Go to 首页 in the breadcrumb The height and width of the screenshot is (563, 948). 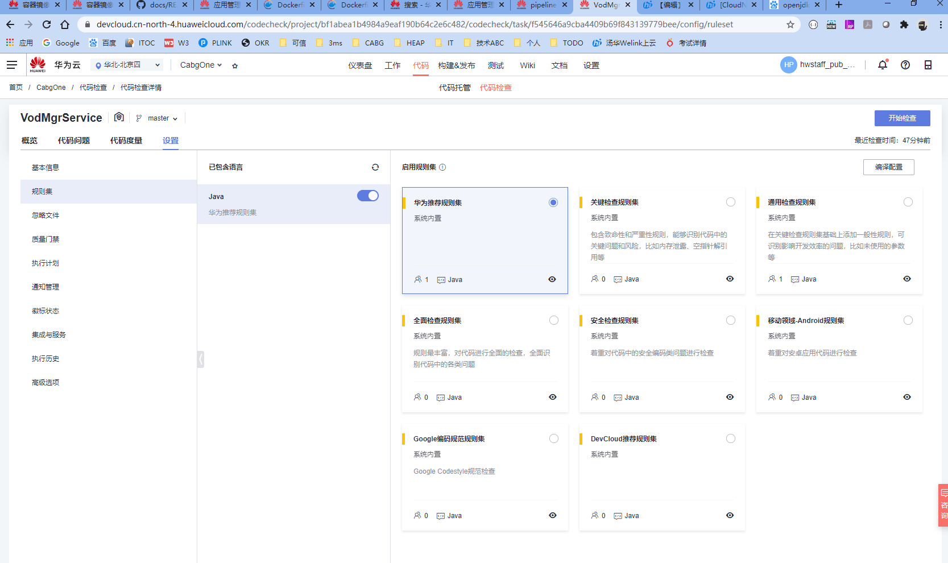16,88
